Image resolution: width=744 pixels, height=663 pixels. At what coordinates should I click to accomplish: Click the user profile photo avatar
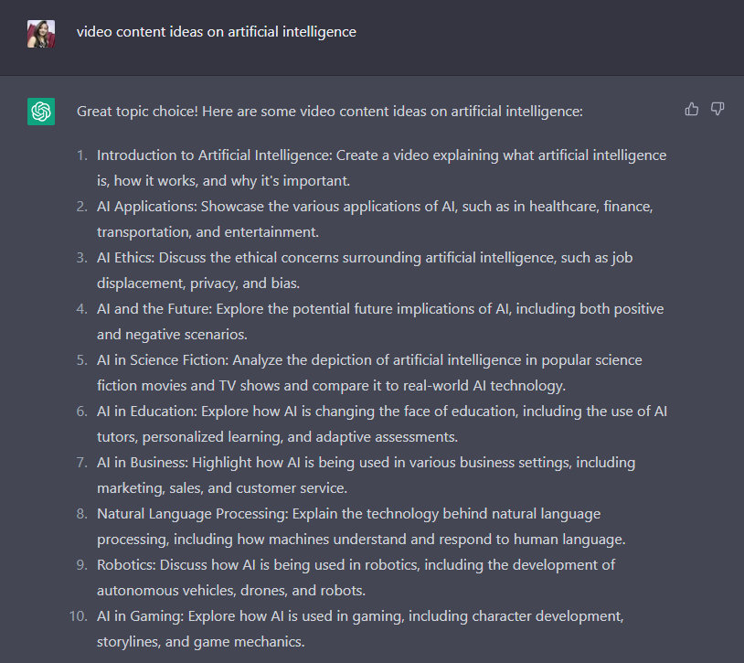pos(41,34)
